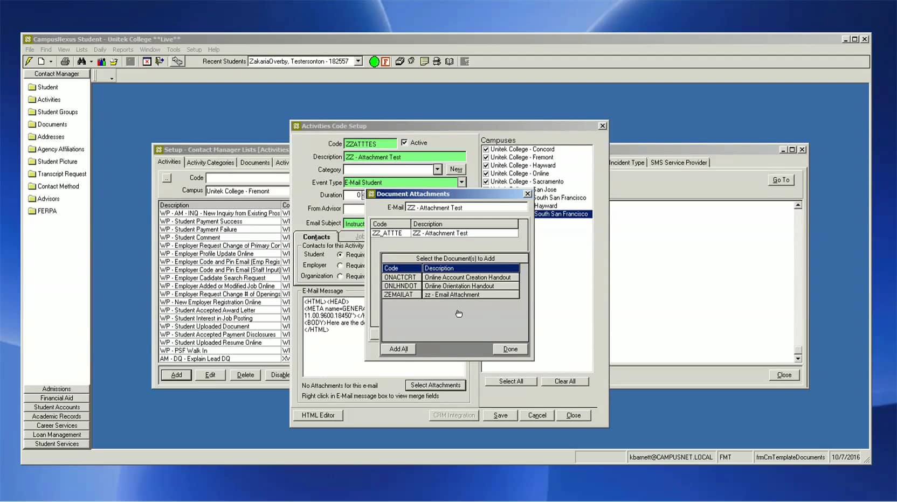
Task: Select the Employer contact Require radio button
Action: pyautogui.click(x=340, y=265)
